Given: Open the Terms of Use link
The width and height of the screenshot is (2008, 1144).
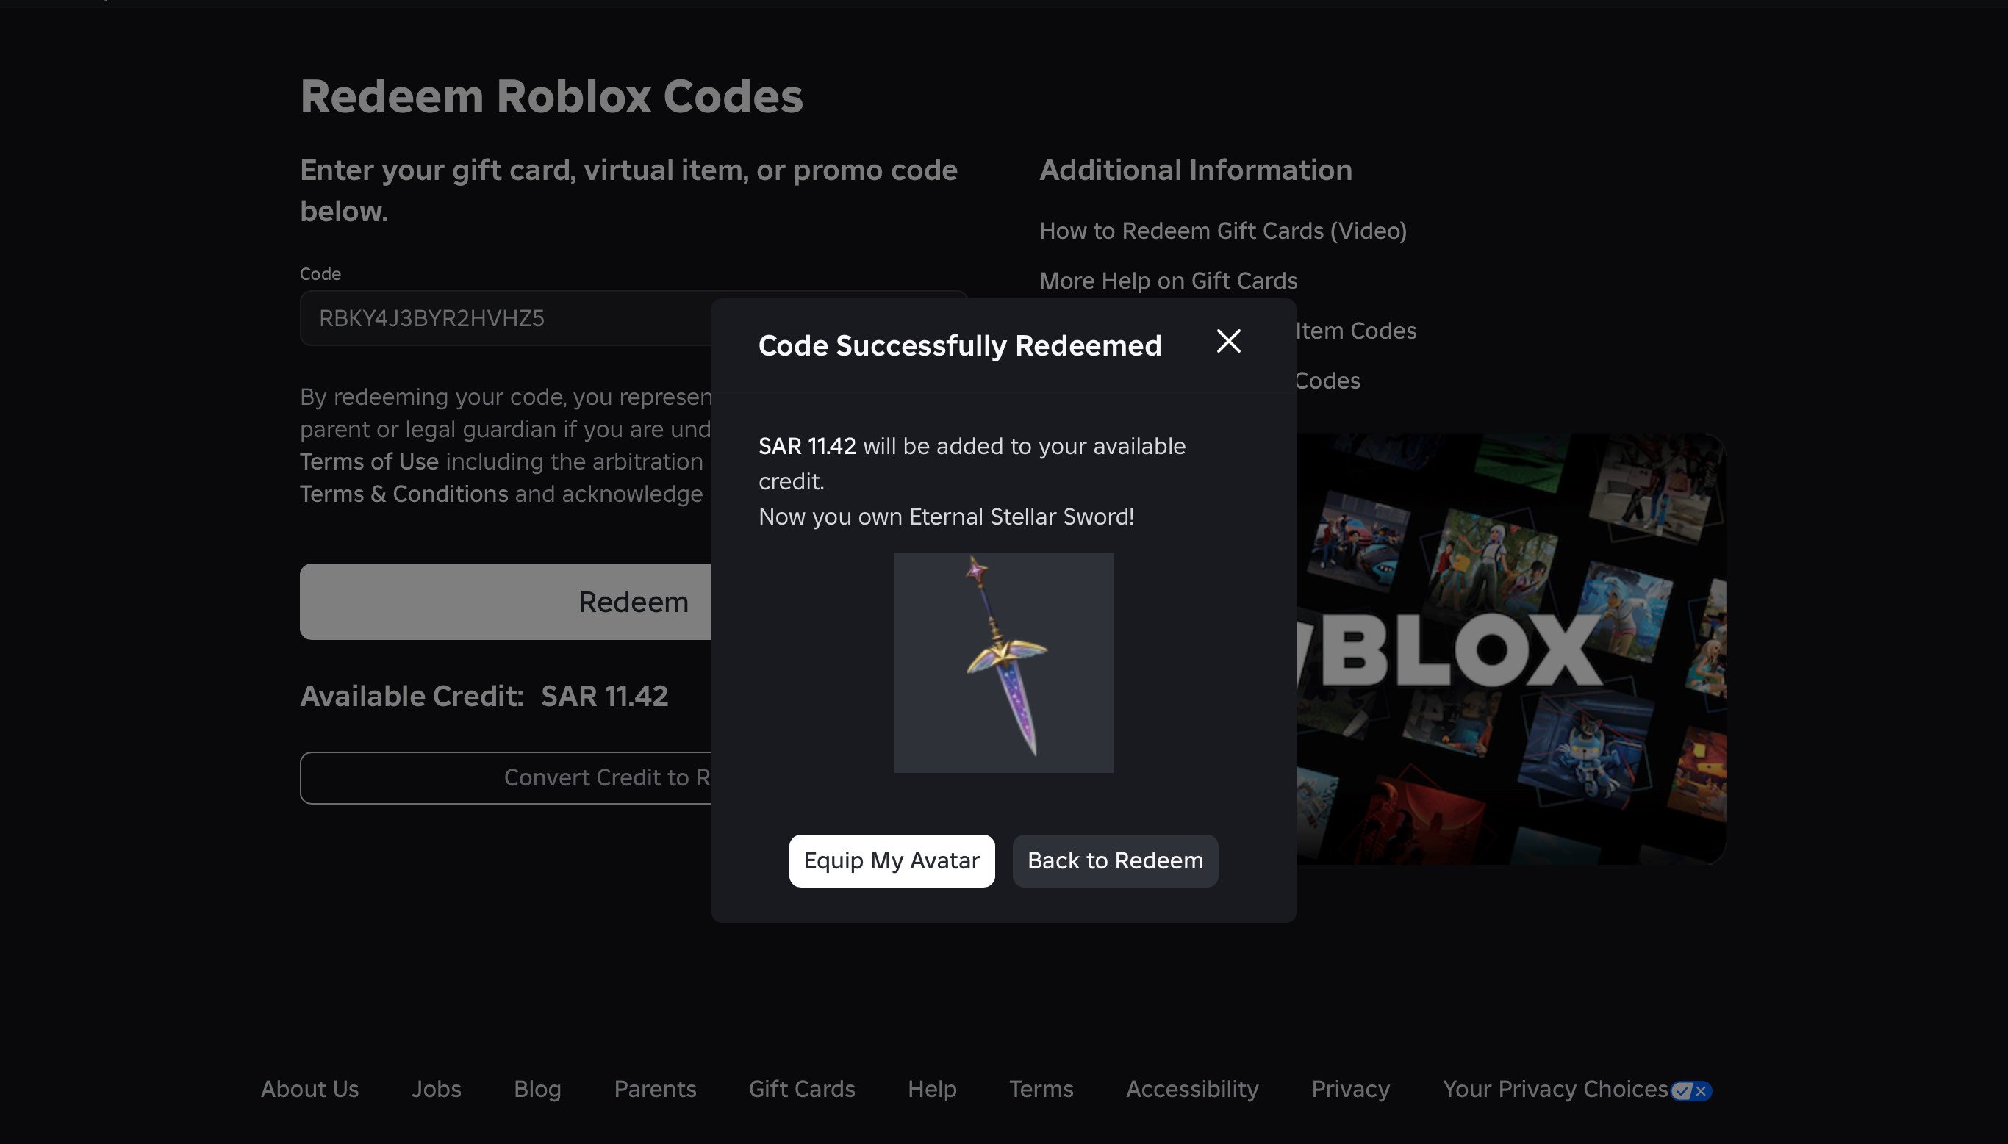Looking at the screenshot, I should point(368,462).
